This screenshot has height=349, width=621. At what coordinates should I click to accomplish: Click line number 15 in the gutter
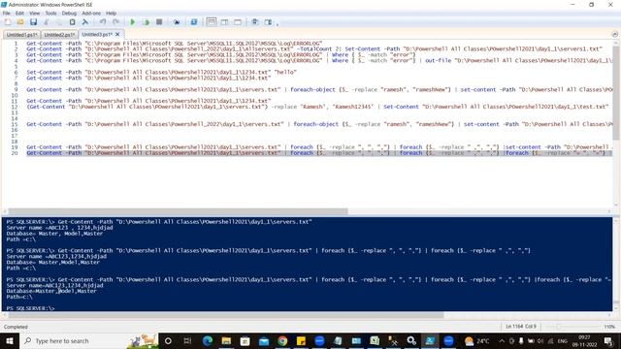15,124
